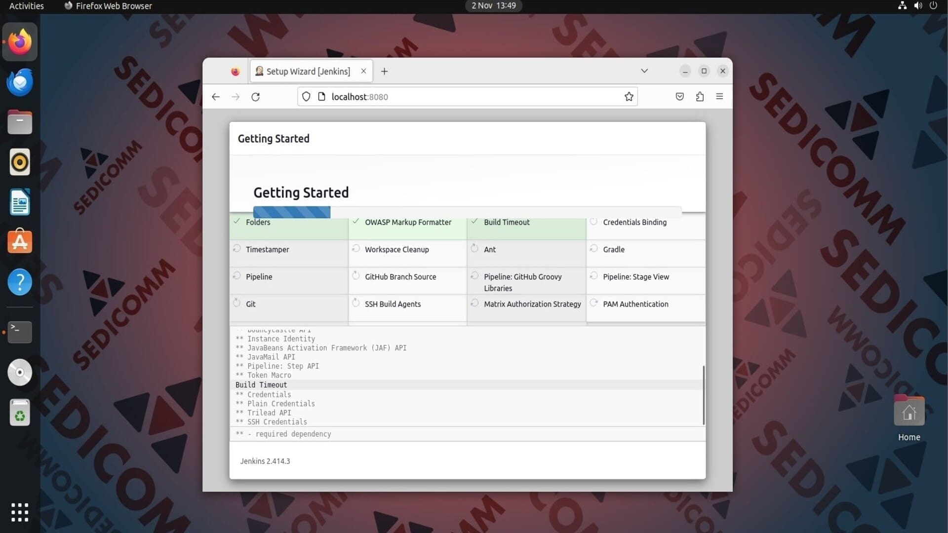
Task: Expand the list all tabs dropdown
Action: [x=644, y=71]
